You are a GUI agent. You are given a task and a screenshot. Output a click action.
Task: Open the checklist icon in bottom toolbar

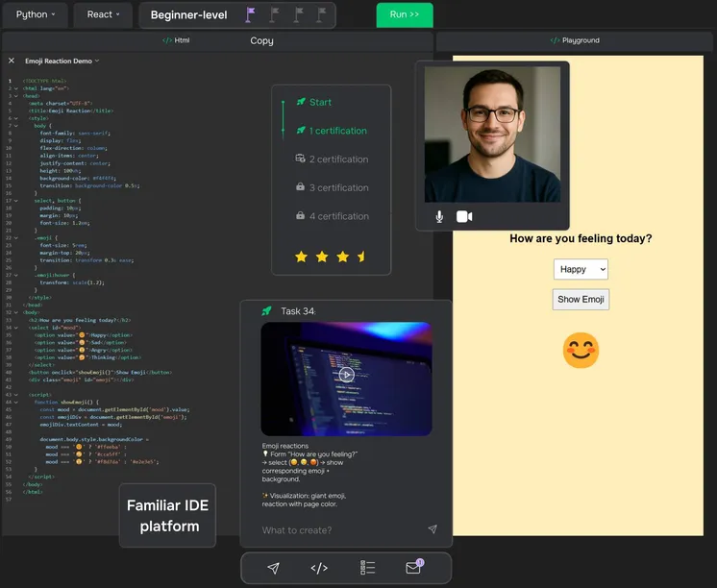(368, 568)
